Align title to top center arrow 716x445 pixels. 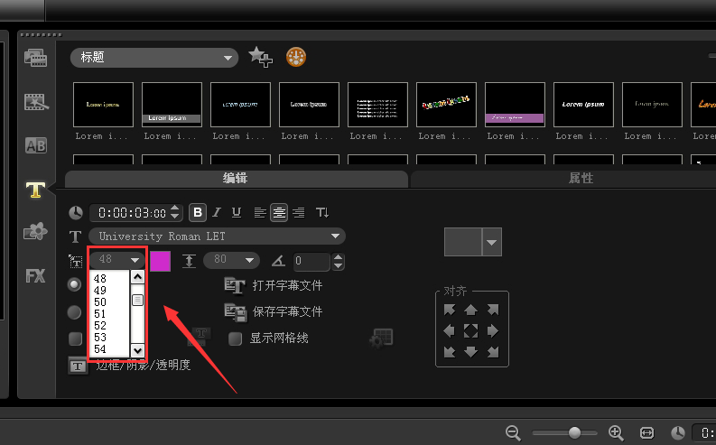pos(470,310)
